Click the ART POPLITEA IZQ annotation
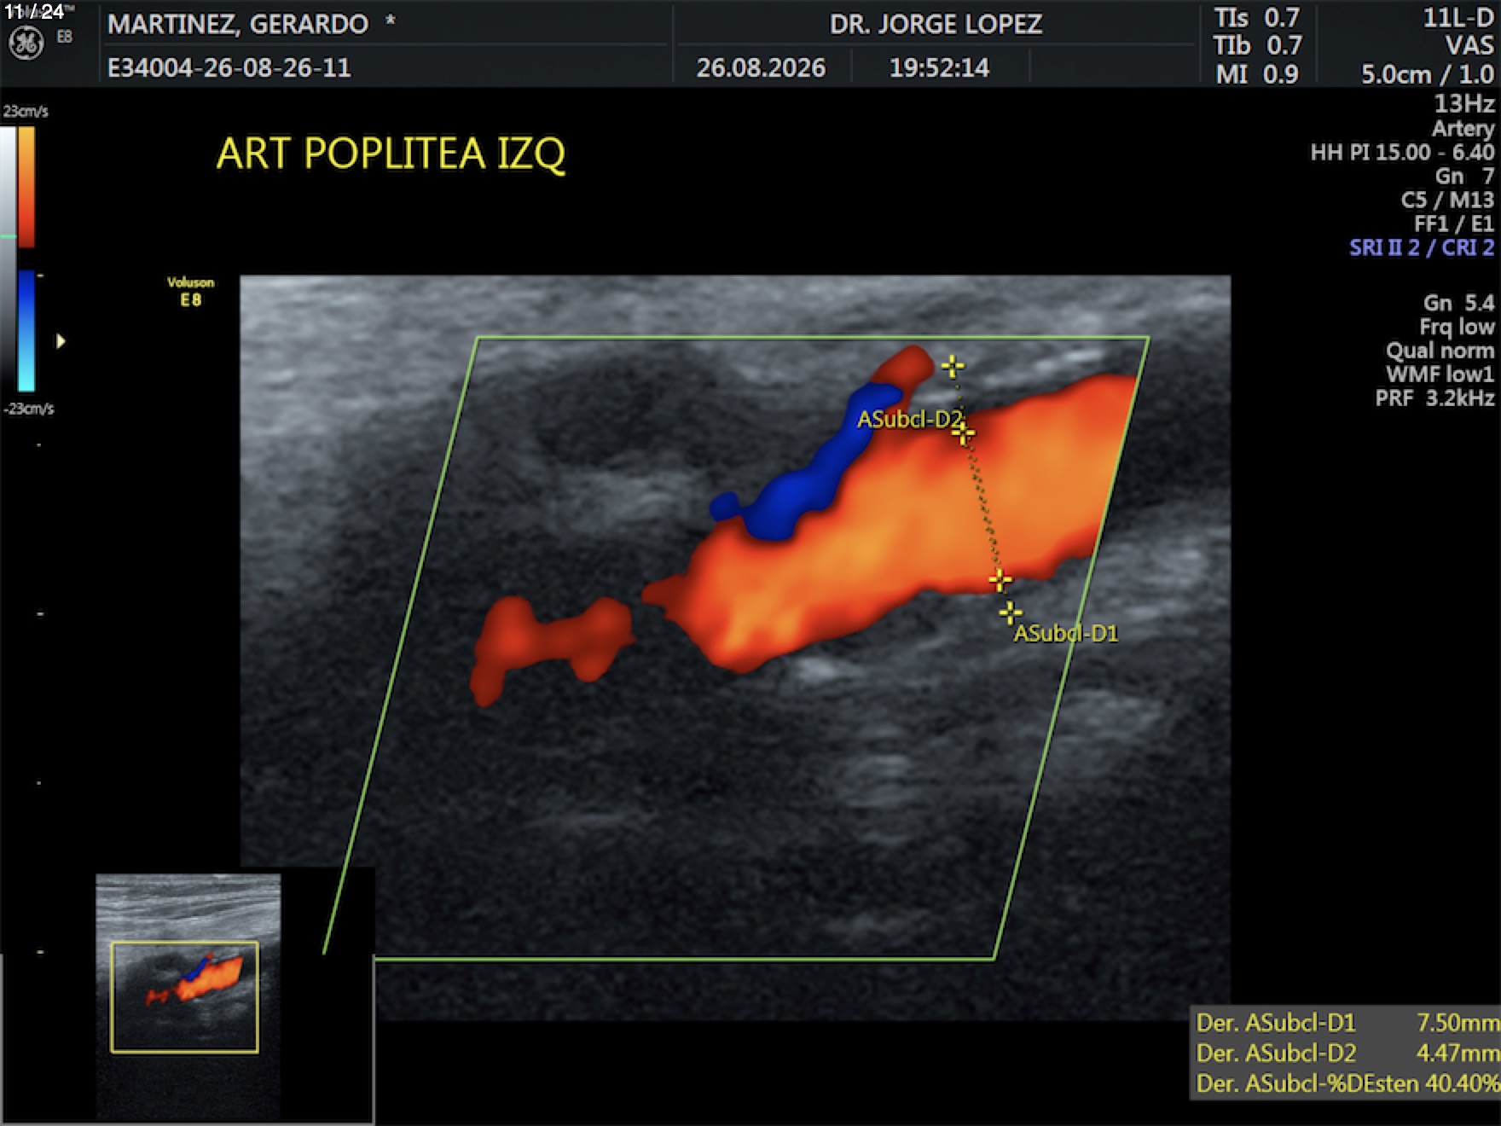This screenshot has width=1501, height=1126. pyautogui.click(x=391, y=154)
